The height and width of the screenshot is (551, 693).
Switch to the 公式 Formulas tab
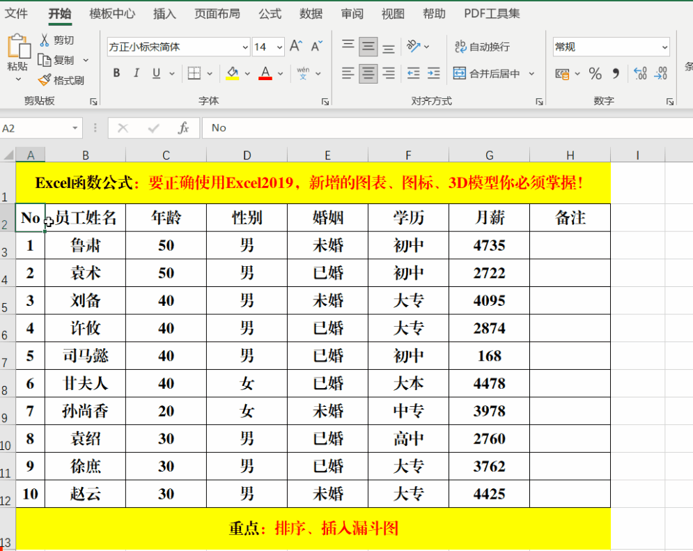270,14
